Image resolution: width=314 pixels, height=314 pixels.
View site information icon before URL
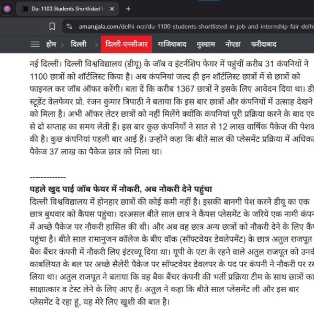point(69,26)
